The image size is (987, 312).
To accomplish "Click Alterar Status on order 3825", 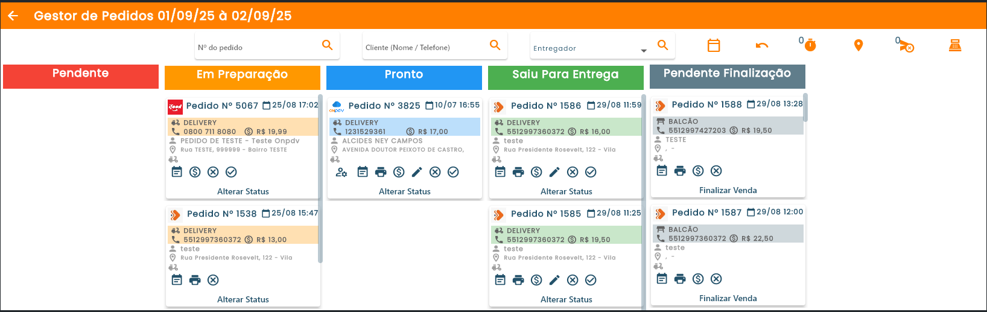I will pyautogui.click(x=404, y=191).
